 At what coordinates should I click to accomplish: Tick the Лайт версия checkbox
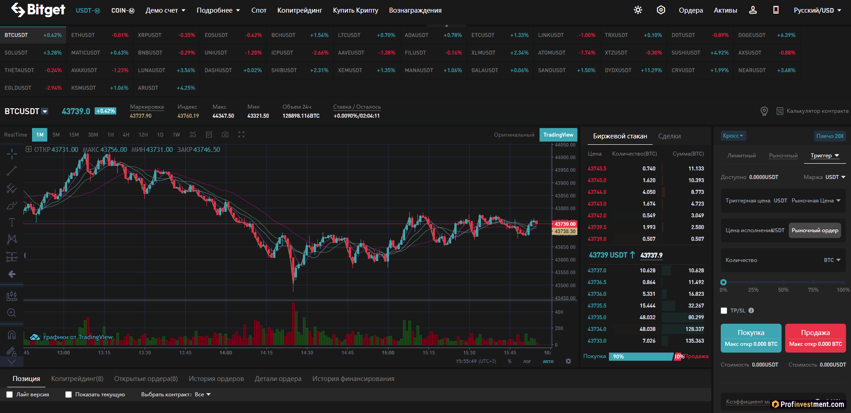click(x=9, y=395)
